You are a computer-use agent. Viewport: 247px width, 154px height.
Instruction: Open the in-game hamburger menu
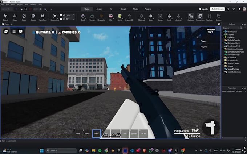(x=14, y=32)
